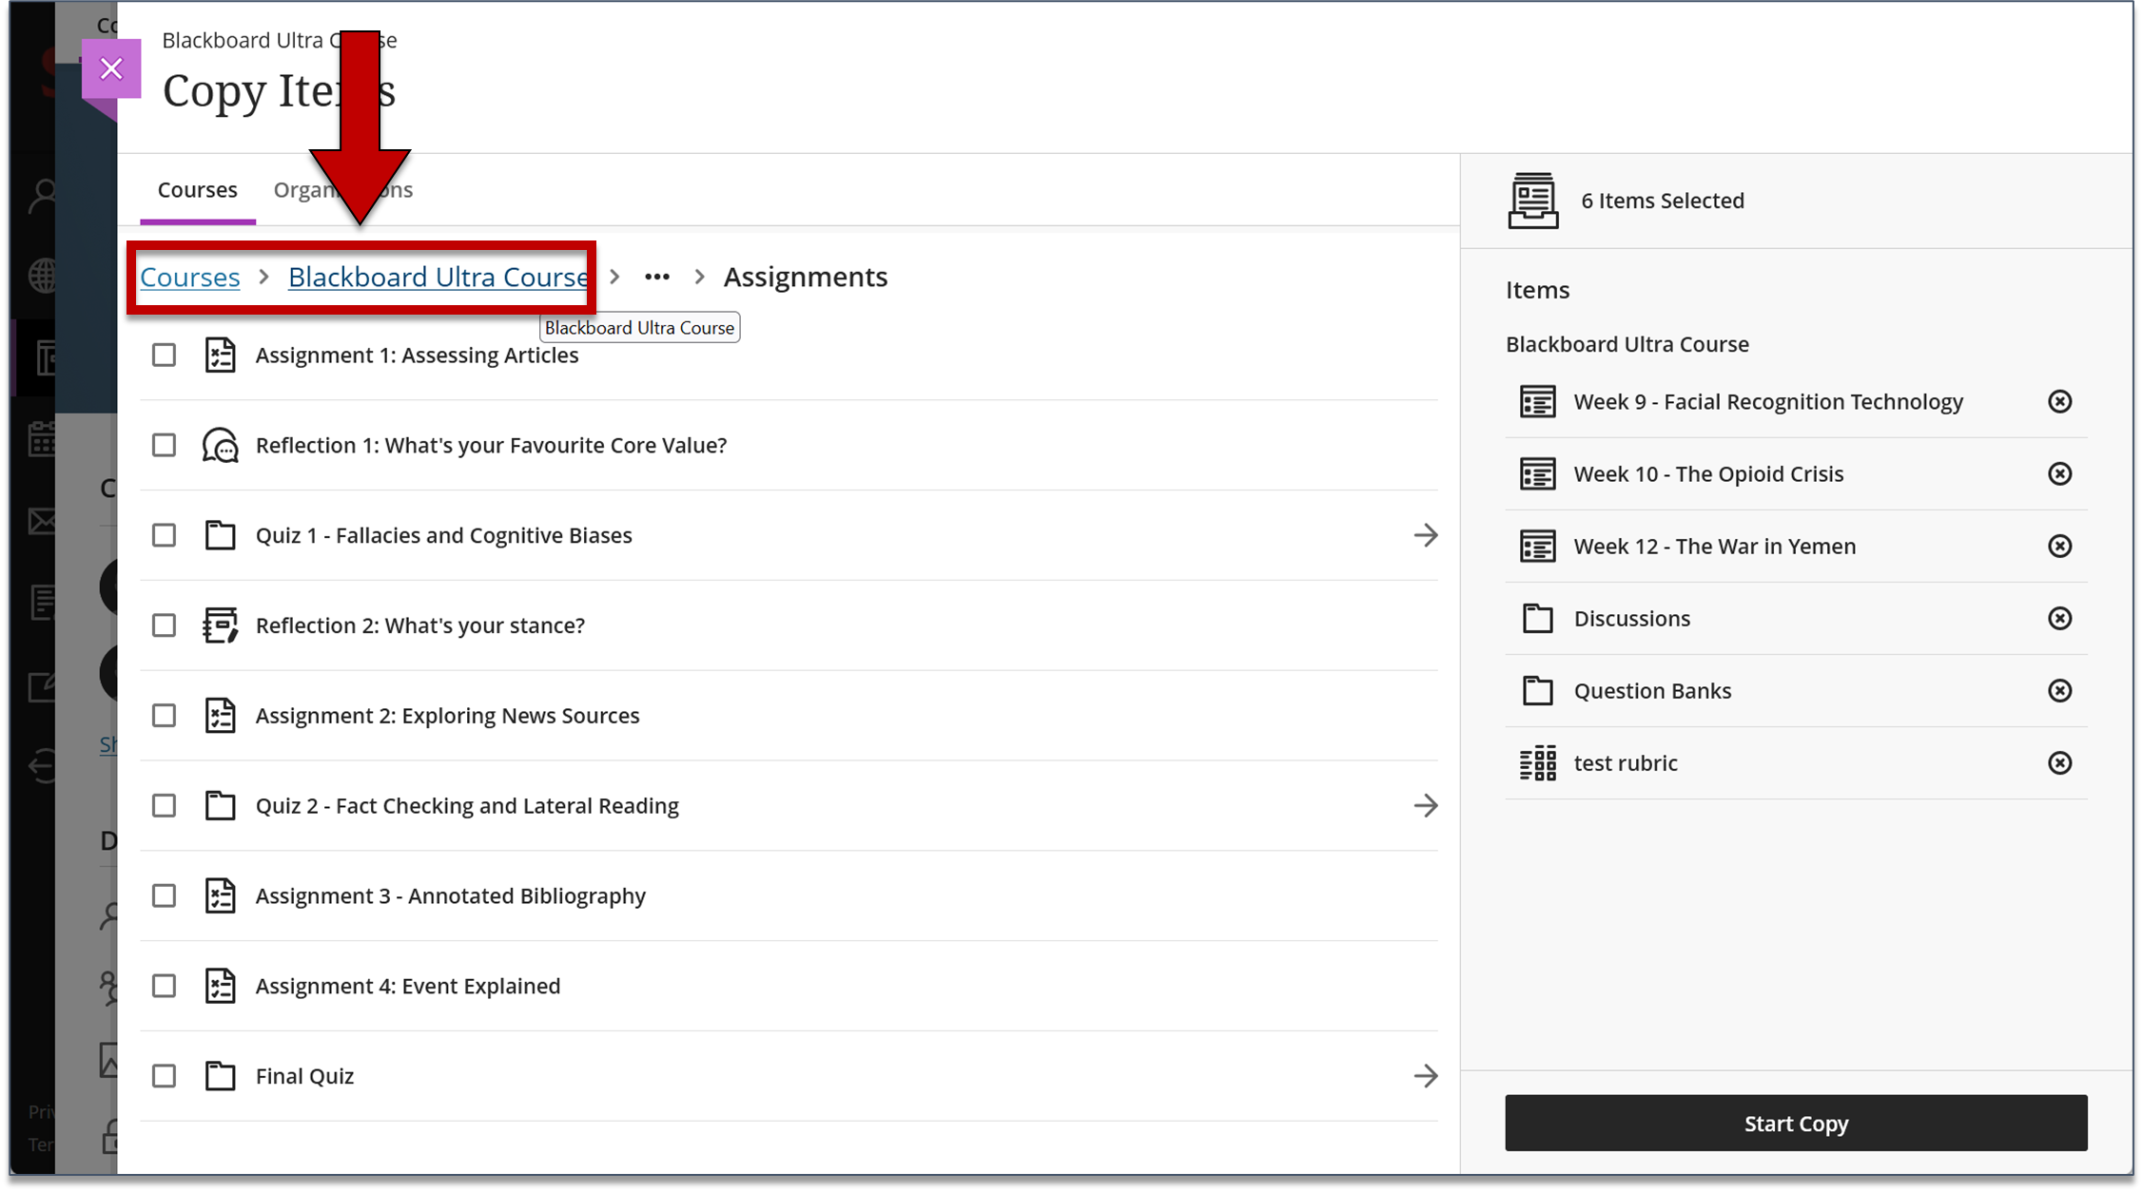Viewport: 2143px width, 1192px height.
Task: Remove test rubric from selected items
Action: pos(2059,762)
